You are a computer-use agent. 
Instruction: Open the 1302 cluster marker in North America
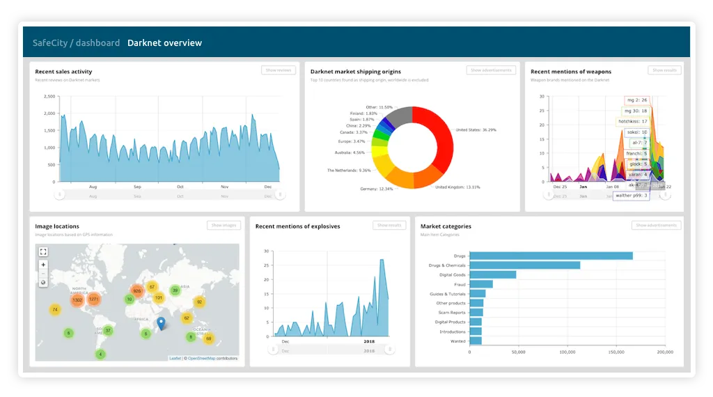(77, 300)
